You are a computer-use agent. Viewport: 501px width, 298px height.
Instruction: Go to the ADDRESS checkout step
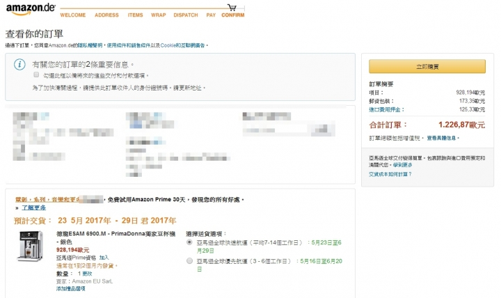(106, 15)
